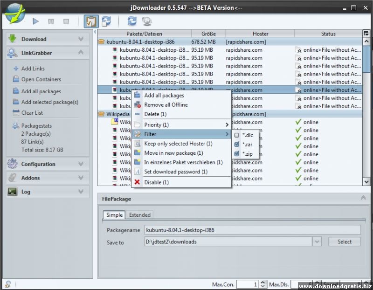The height and width of the screenshot is (290, 373).
Task: Click the vertical scrollbar thumb in the file list
Action: 366,59
